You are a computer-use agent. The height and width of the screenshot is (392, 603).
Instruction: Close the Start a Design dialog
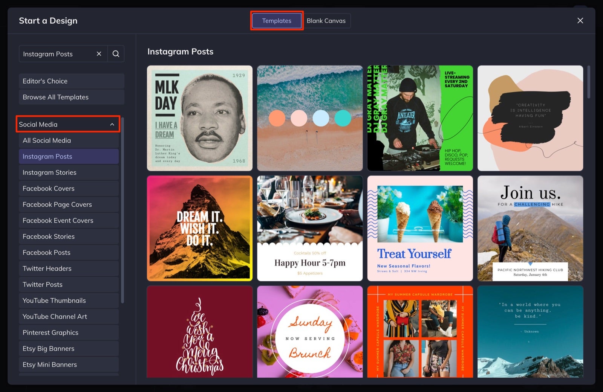click(x=580, y=20)
